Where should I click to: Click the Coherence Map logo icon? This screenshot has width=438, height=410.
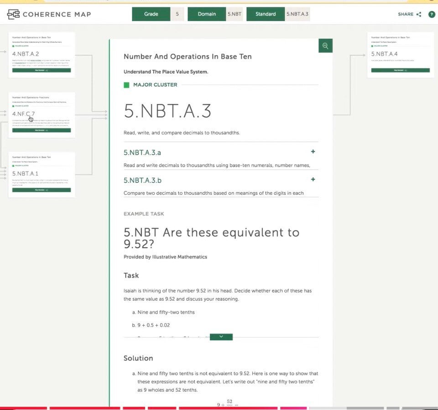(13, 14)
